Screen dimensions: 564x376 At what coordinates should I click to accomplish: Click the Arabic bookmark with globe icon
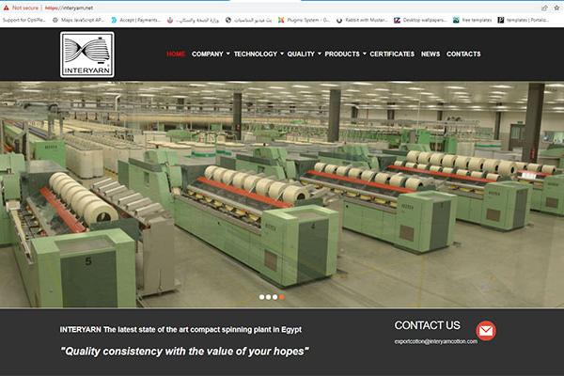point(248,20)
